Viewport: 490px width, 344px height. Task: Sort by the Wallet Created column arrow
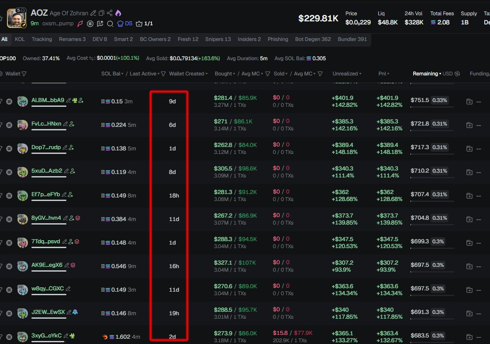coord(207,74)
